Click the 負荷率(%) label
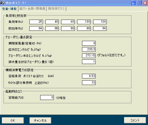The height and width of the screenshot is (125, 148). coord(16,22)
